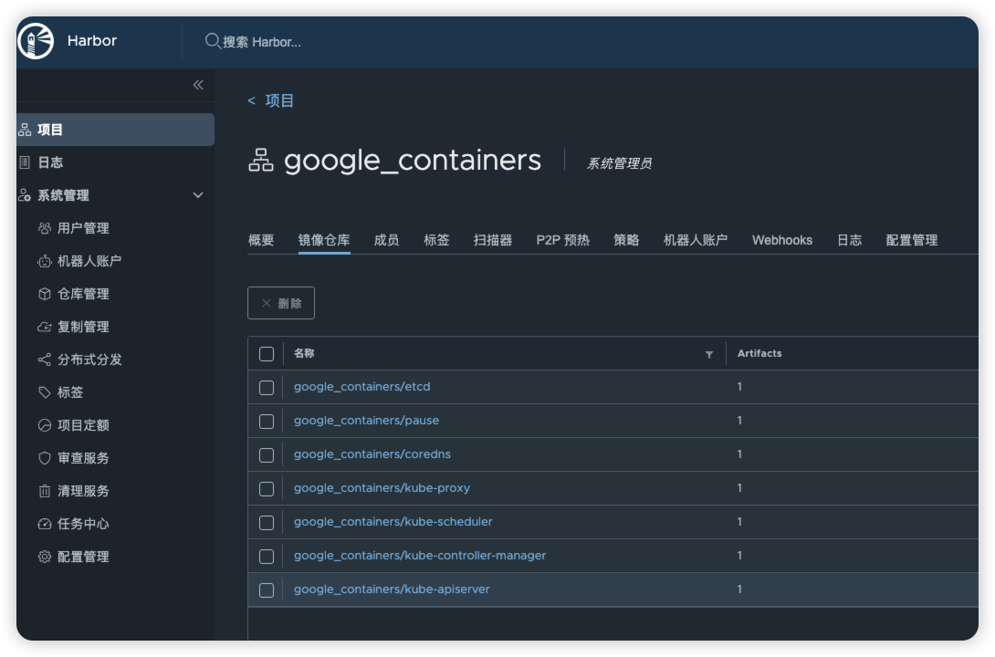Click the 标签 tag icon in sidebar
Viewport: 995px width, 657px height.
[x=45, y=392]
